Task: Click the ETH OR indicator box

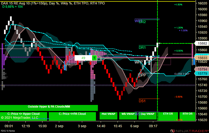Action: pos(168,116)
